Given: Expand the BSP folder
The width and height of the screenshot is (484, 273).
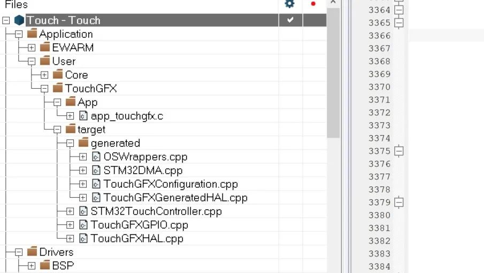Looking at the screenshot, I should point(32,266).
